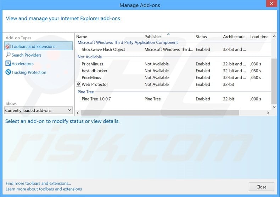
Task: Click the vertical scrollbar down arrow
Action: [274, 107]
